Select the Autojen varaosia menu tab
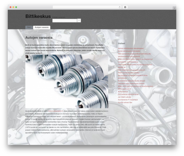 (x=42, y=27)
